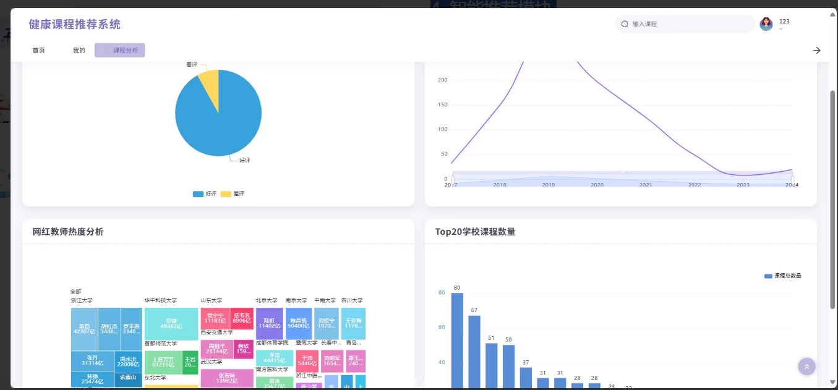Click the right handle of the year zoom slider
Image resolution: width=838 pixels, height=390 pixels.
coord(792,180)
